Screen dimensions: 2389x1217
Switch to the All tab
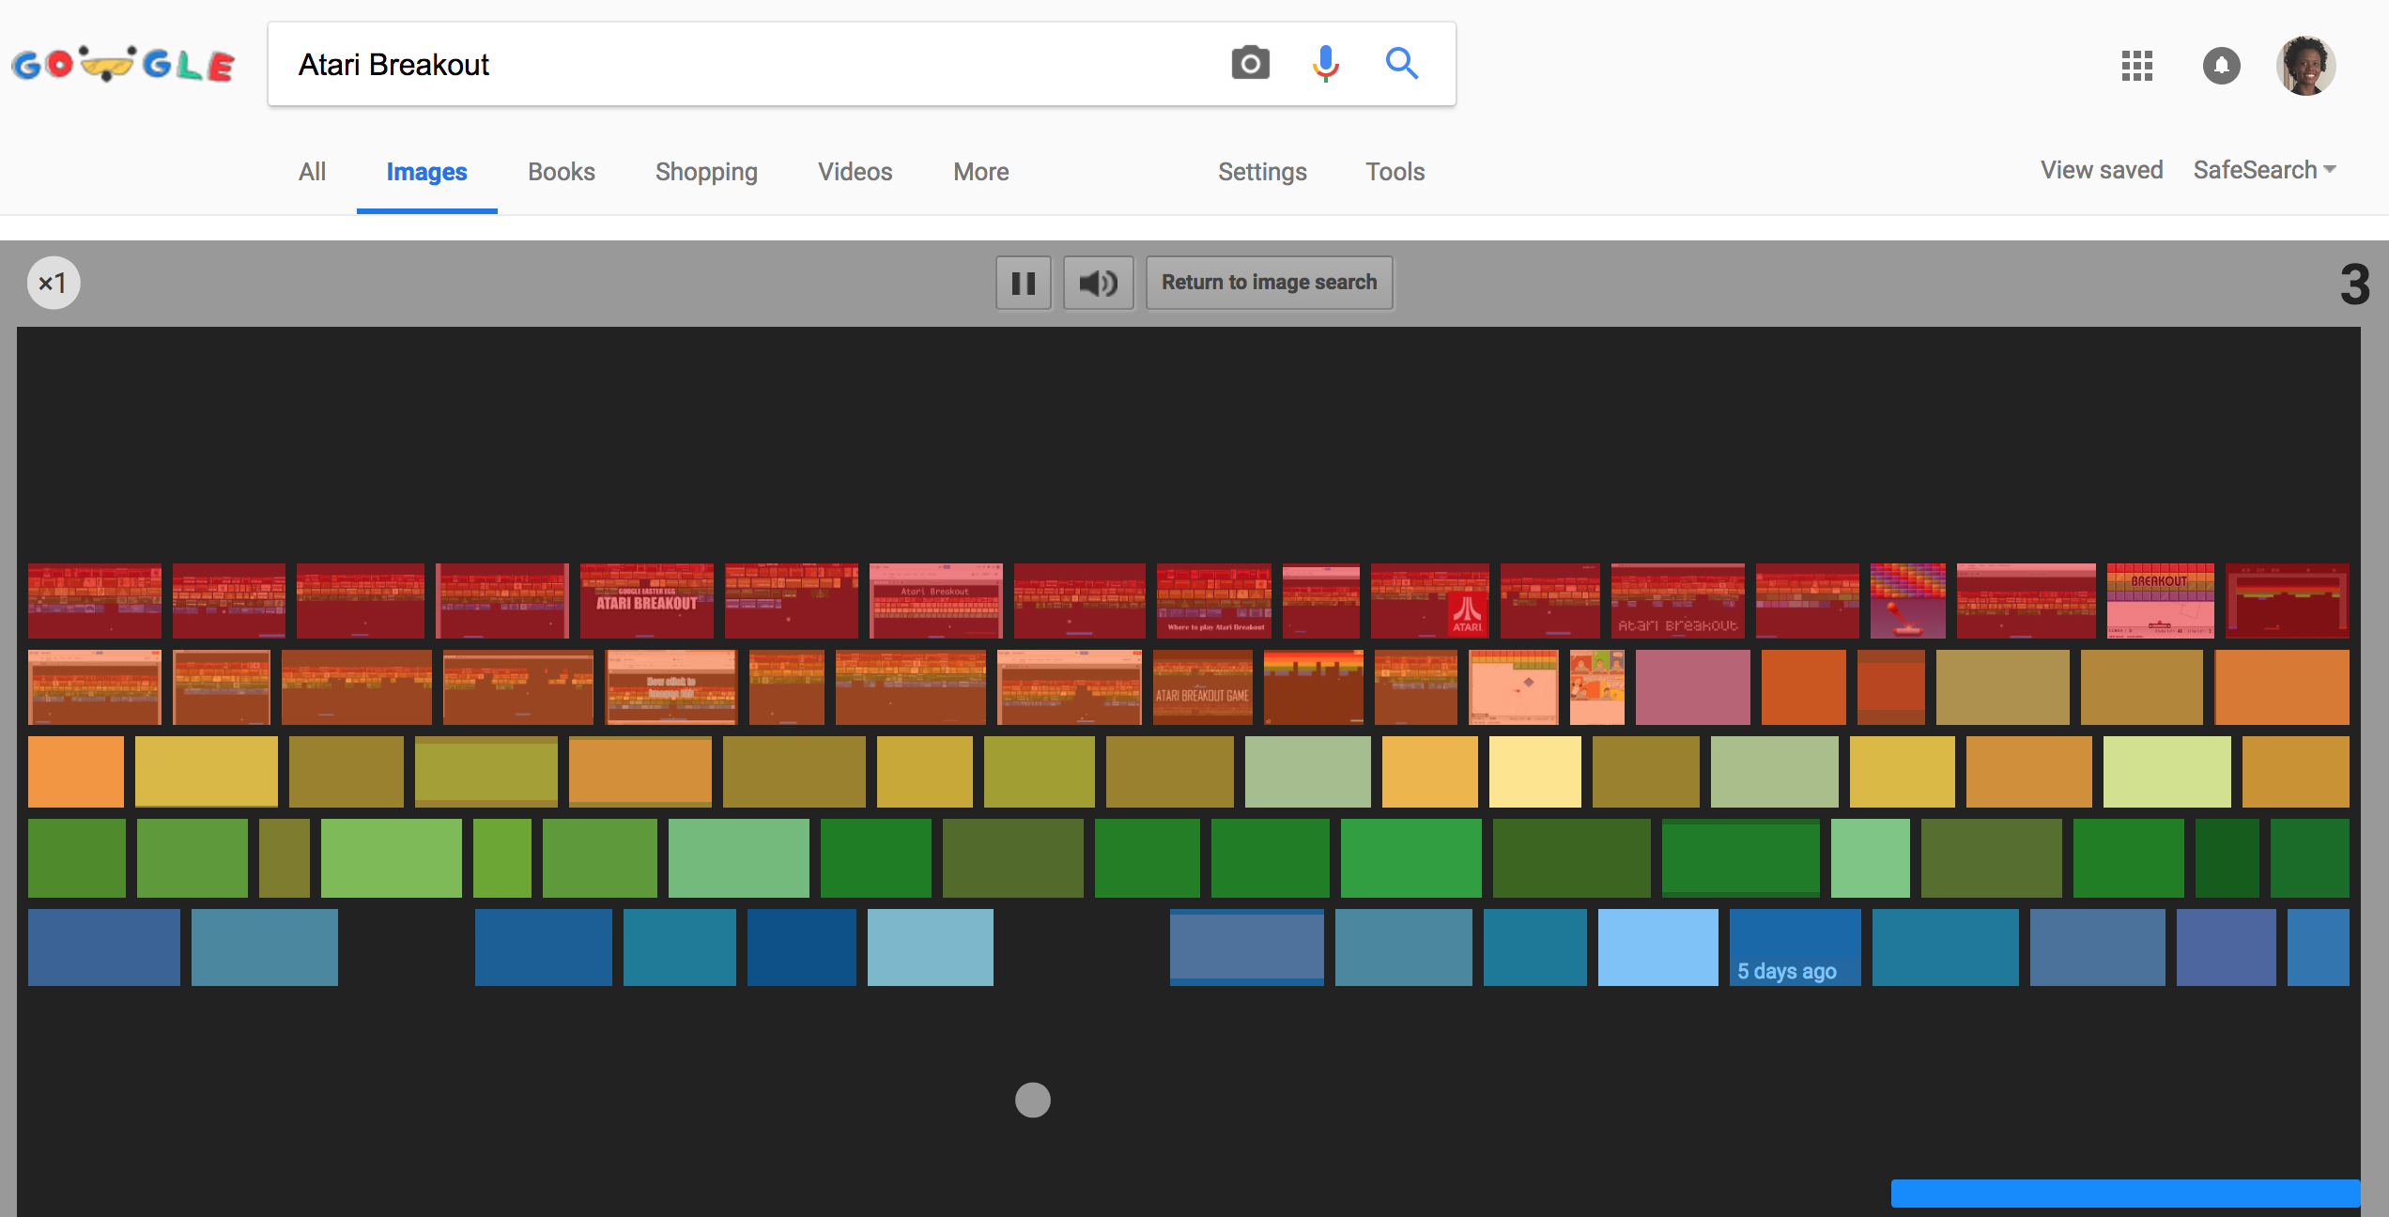pos(312,172)
